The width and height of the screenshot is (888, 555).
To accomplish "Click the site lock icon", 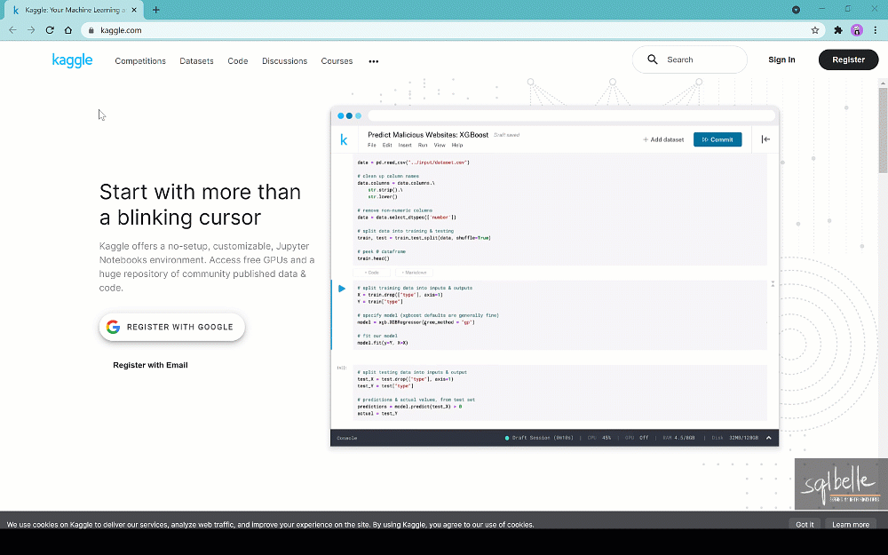I will [91, 30].
